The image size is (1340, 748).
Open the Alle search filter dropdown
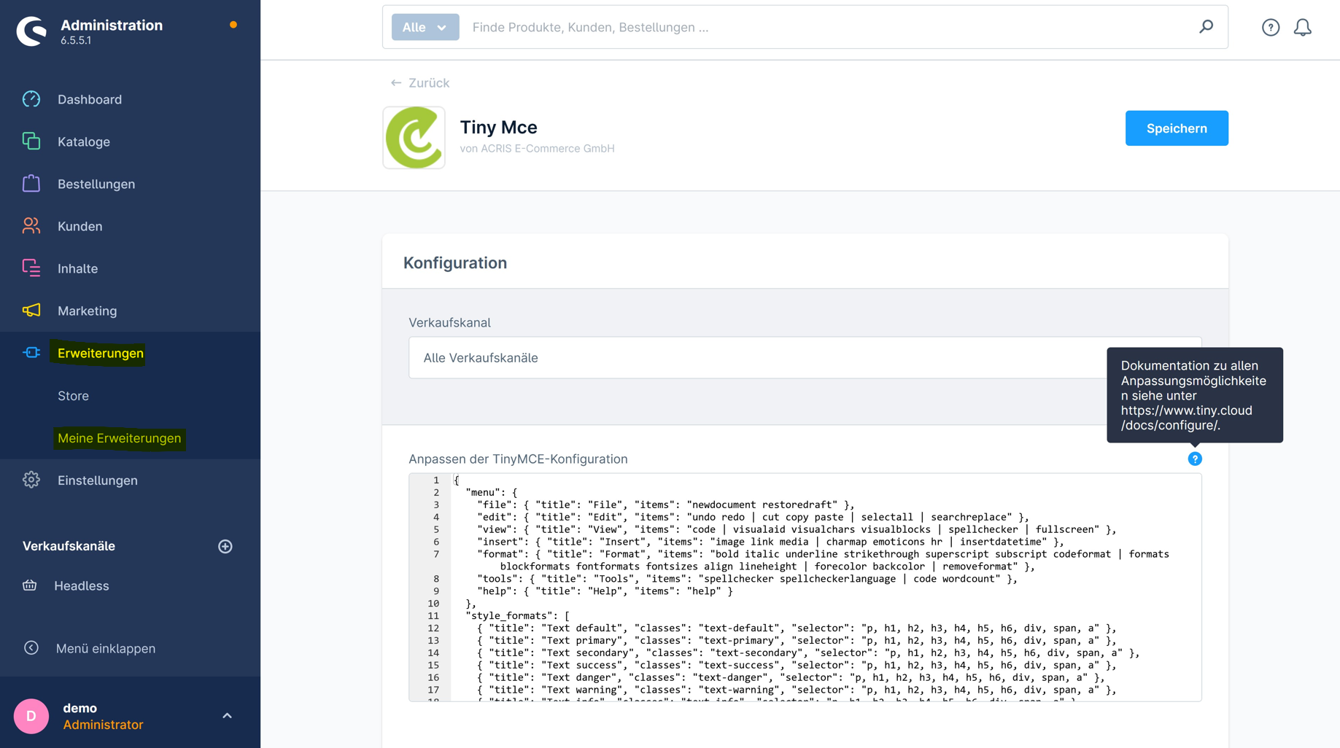pyautogui.click(x=425, y=27)
